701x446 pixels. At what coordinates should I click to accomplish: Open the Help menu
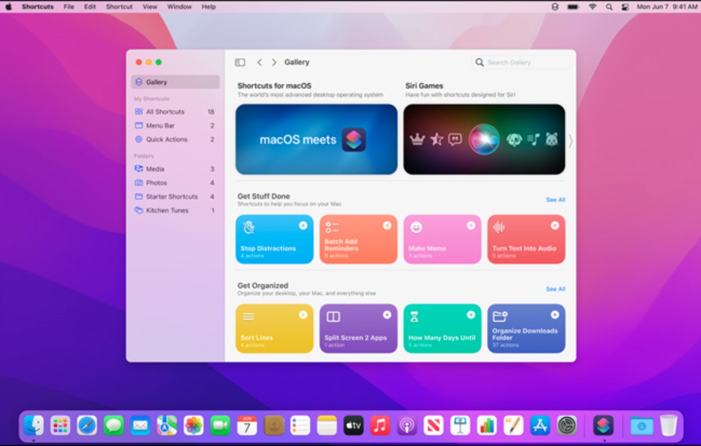pos(208,7)
